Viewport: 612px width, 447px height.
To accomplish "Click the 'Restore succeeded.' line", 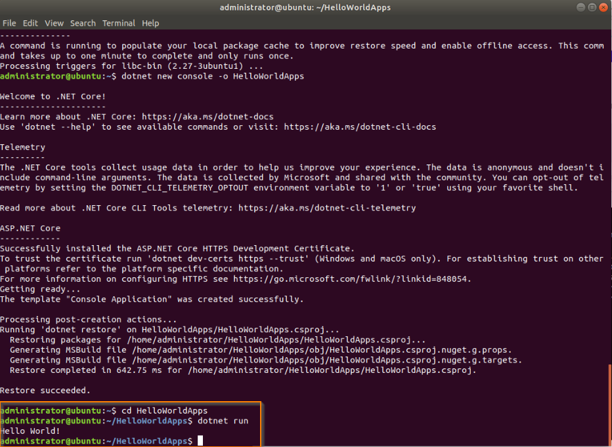I will tap(45, 391).
